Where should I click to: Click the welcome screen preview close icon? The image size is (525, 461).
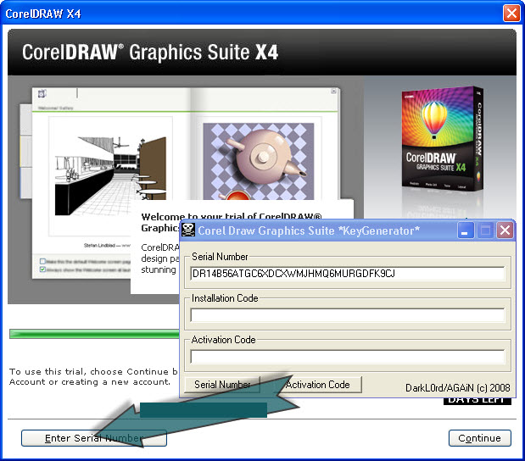(x=334, y=91)
